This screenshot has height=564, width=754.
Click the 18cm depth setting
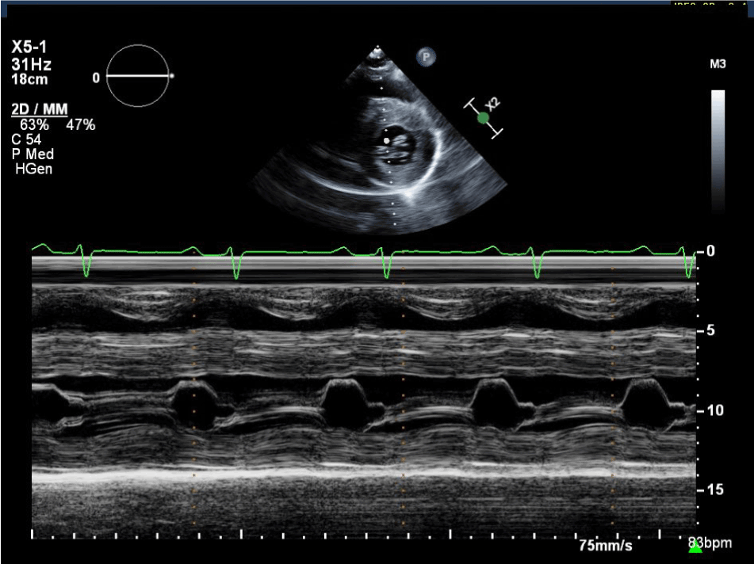coord(29,80)
